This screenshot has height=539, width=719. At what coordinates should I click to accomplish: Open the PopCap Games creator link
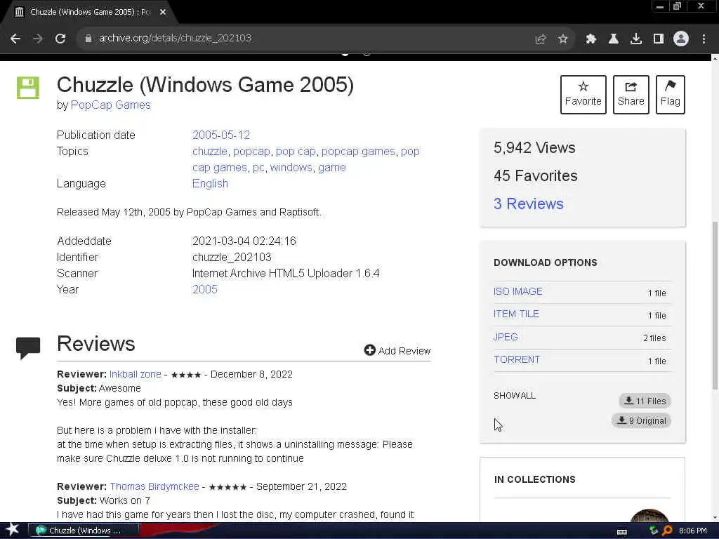(x=110, y=105)
